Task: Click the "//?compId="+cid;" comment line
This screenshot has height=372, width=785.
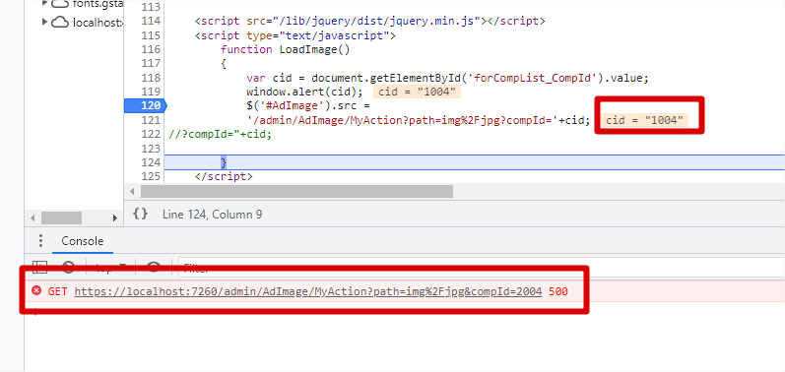Action: point(221,135)
